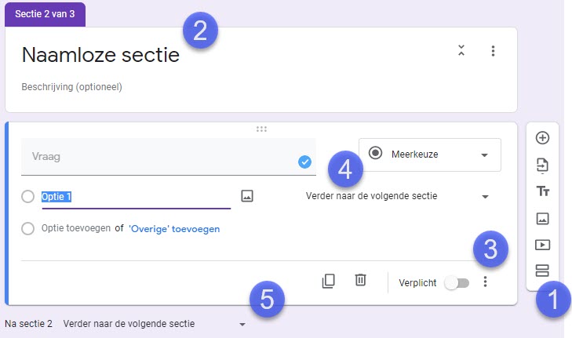Click the Vraag question text field
Viewport: 572px width, 338px height.
coord(169,157)
